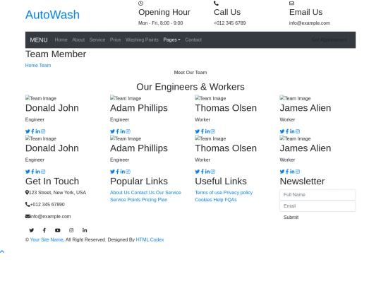Click second-row James Alien team image

click(295, 138)
